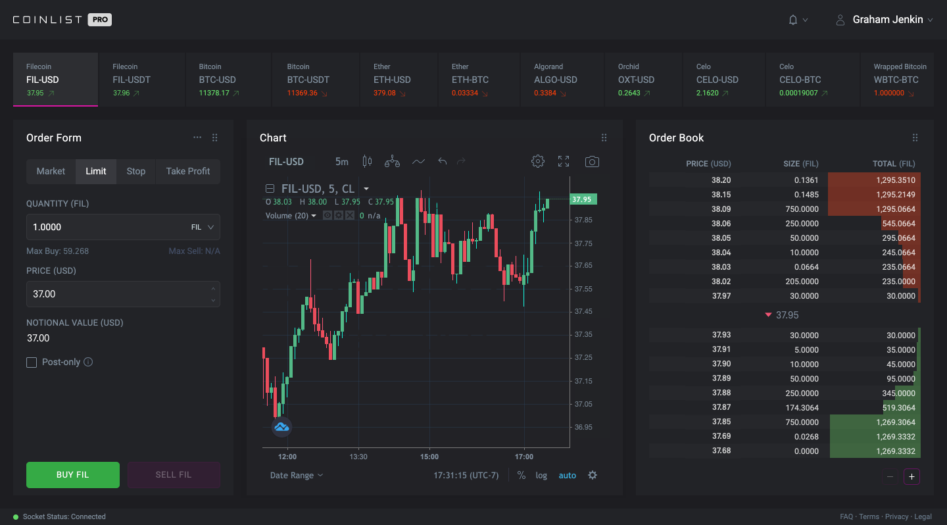Open chart scale settings gear at bottom
This screenshot has width=947, height=525.
pos(593,475)
